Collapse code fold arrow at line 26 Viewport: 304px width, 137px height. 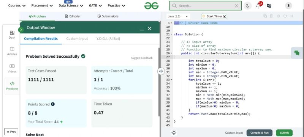172,53
